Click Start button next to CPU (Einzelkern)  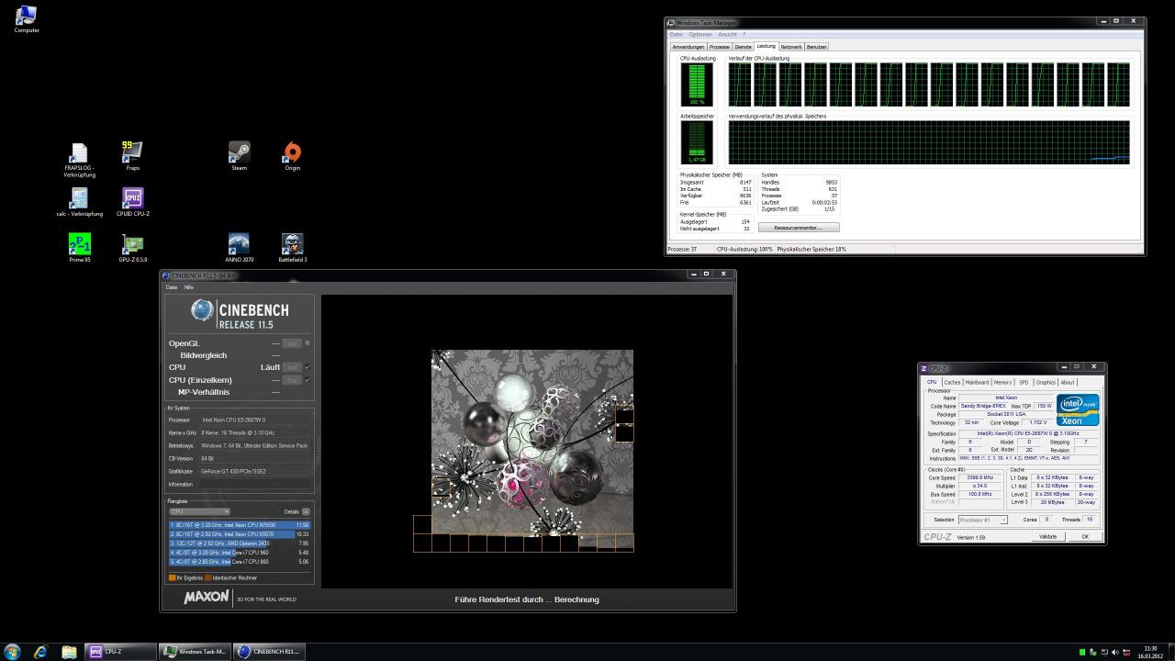(291, 380)
